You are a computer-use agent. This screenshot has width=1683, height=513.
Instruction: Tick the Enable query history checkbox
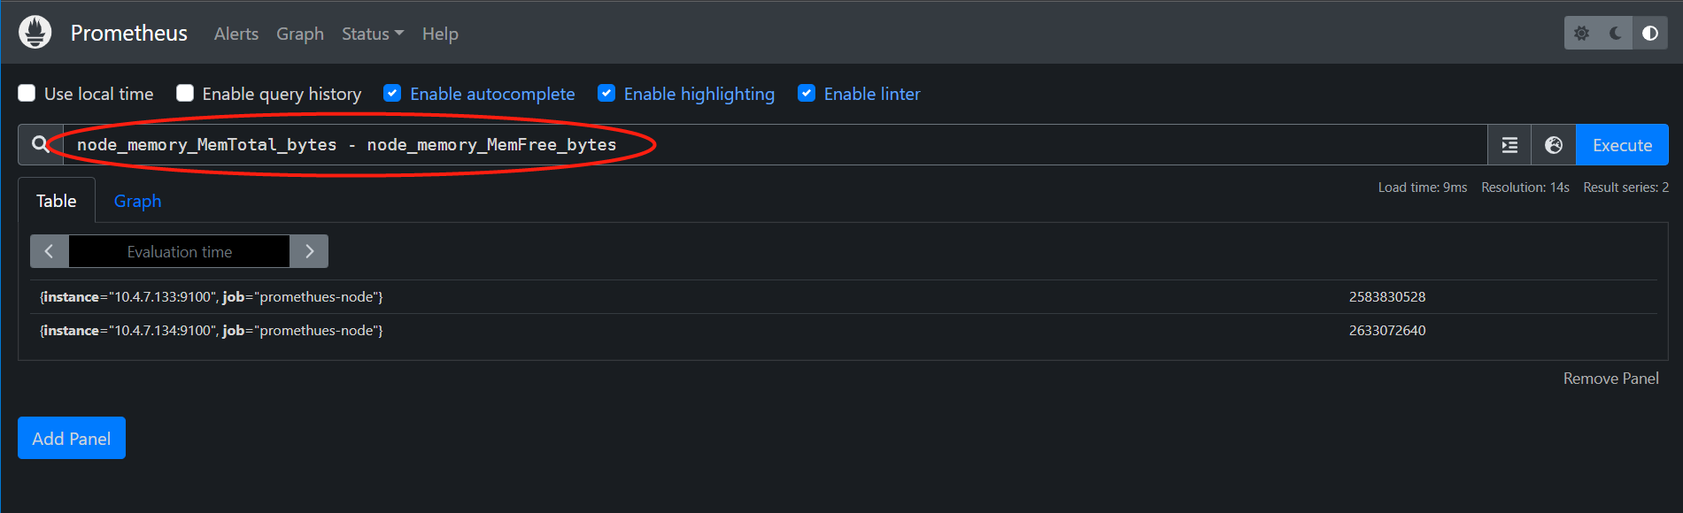pos(185,94)
